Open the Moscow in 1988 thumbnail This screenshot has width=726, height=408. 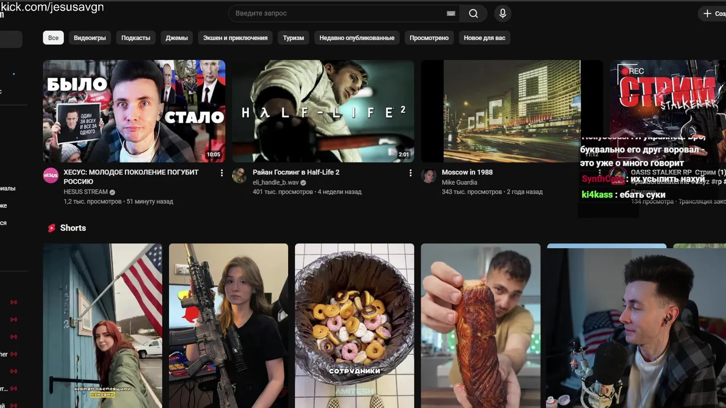(x=512, y=111)
